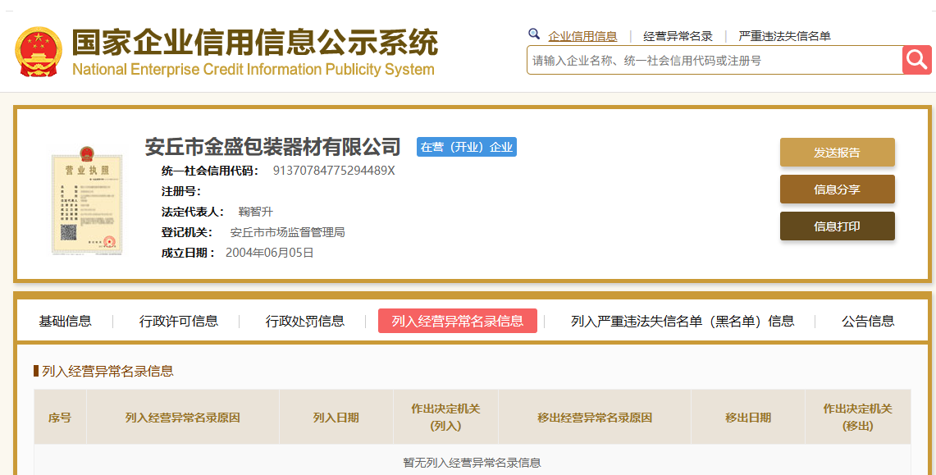
Task: Click the National Enterprise Credit Information Publicity System subtitle
Action: click(253, 69)
